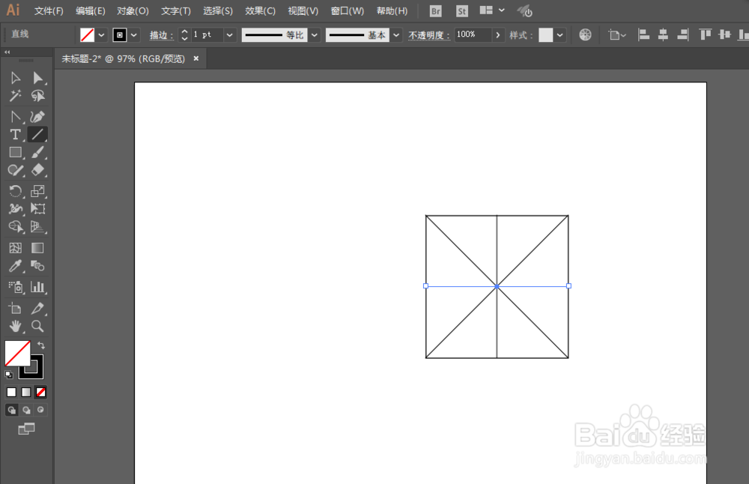Pick the Rectangle tool
This screenshot has height=484, width=749.
coord(15,152)
